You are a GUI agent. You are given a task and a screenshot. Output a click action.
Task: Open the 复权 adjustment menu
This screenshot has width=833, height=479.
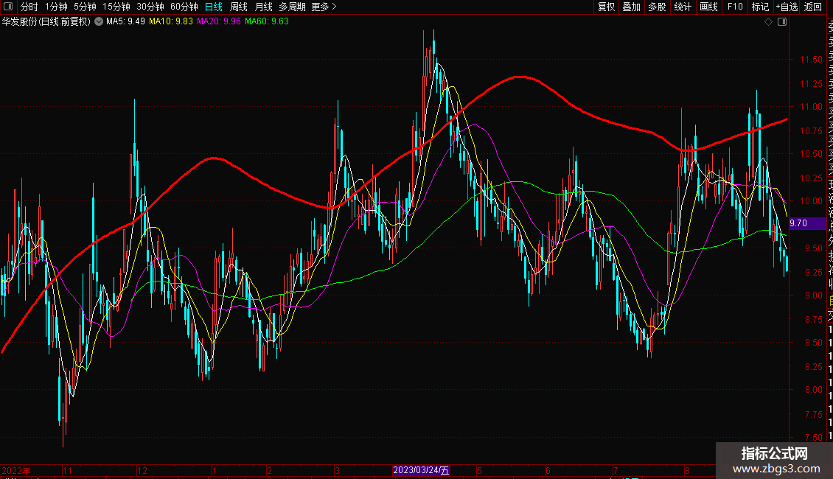[606, 7]
